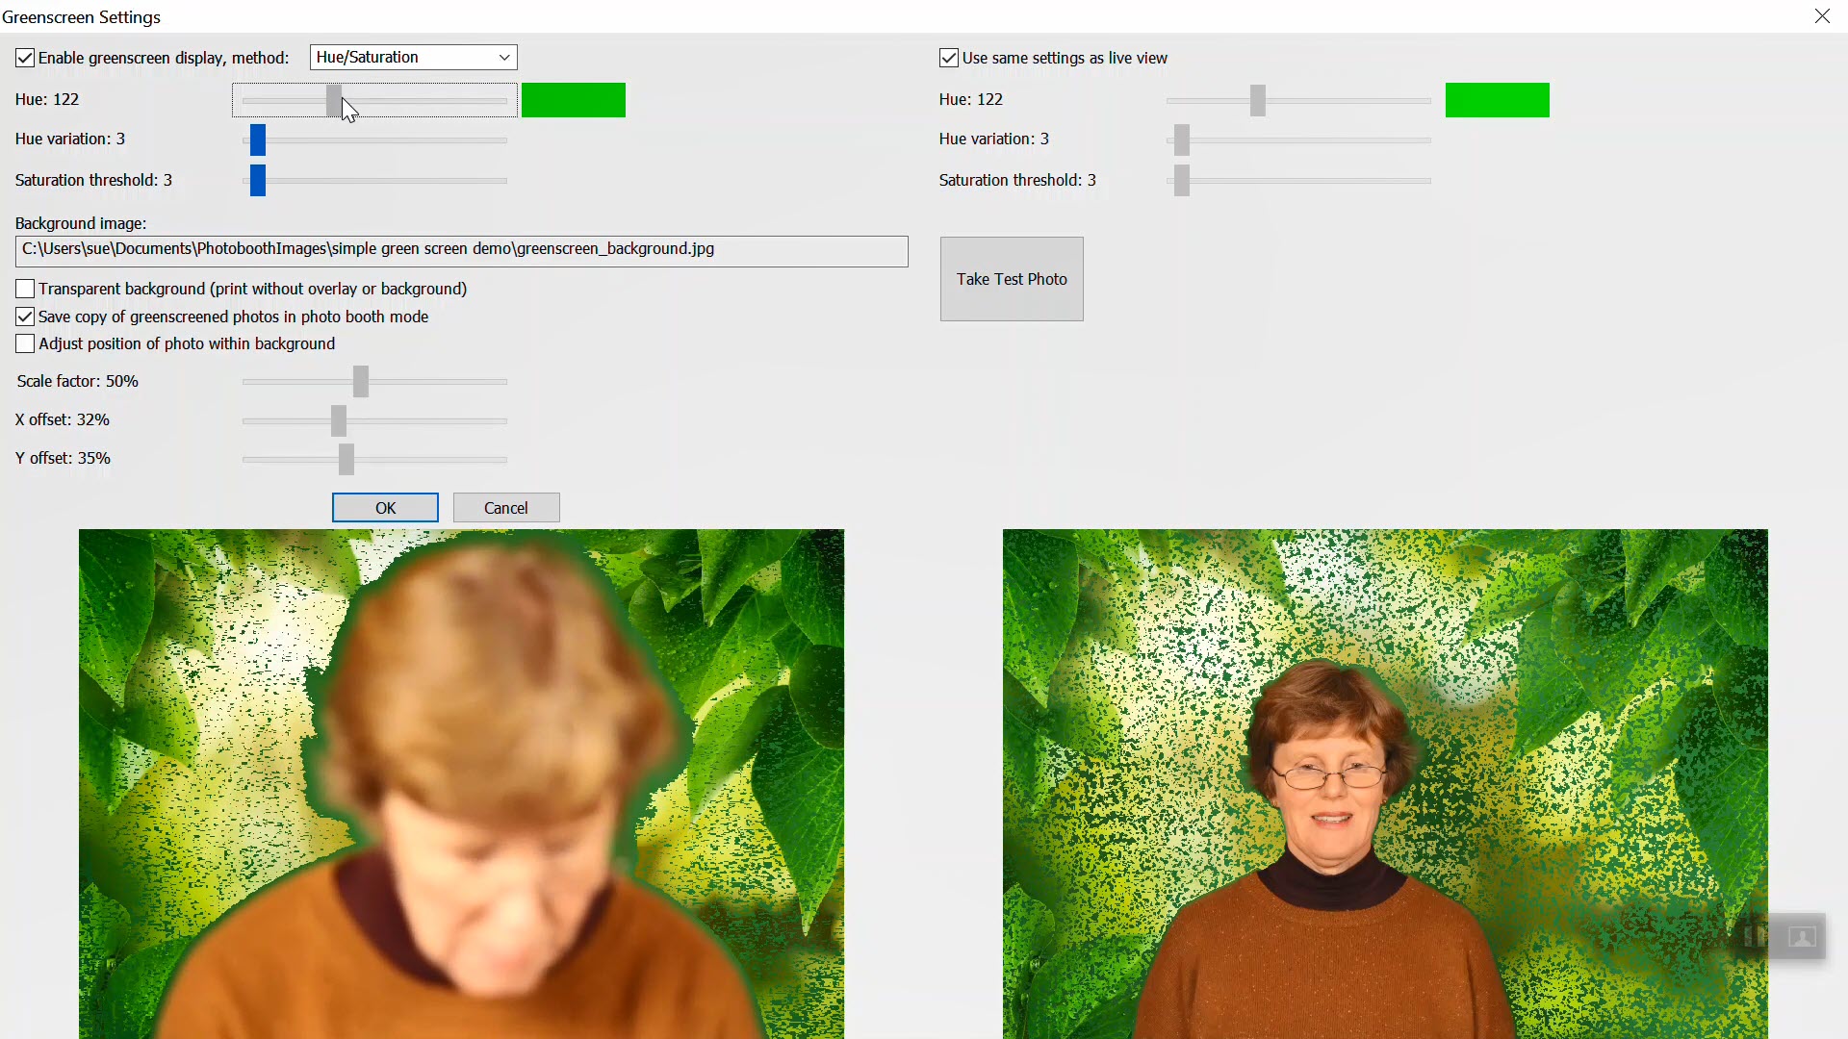
Task: Click the portrait icon overlay at bottom right
Action: [1801, 936]
